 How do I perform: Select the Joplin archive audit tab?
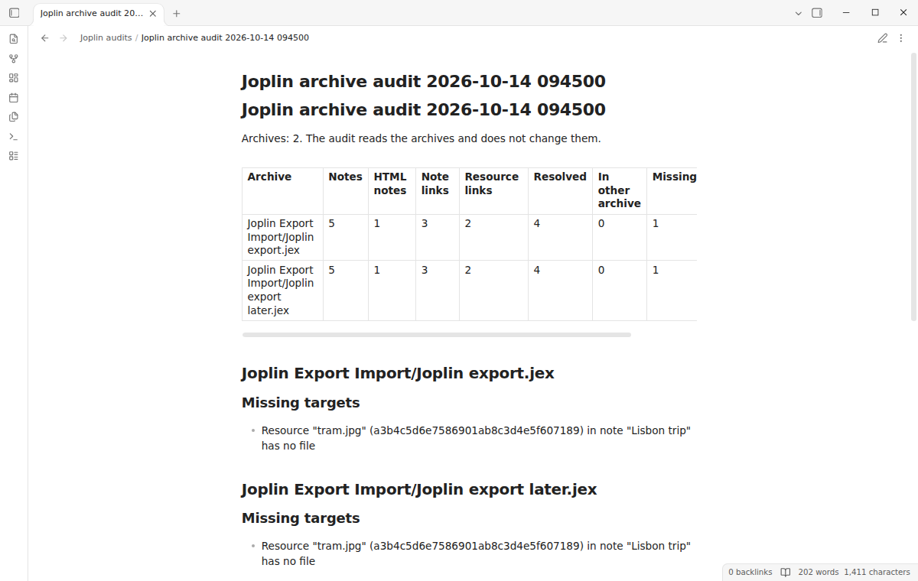point(99,13)
